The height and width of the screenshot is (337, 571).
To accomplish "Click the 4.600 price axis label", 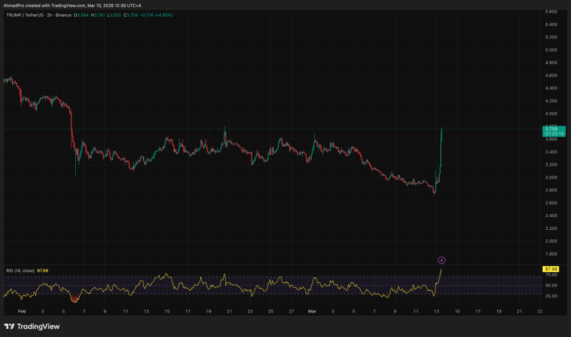I will [551, 75].
